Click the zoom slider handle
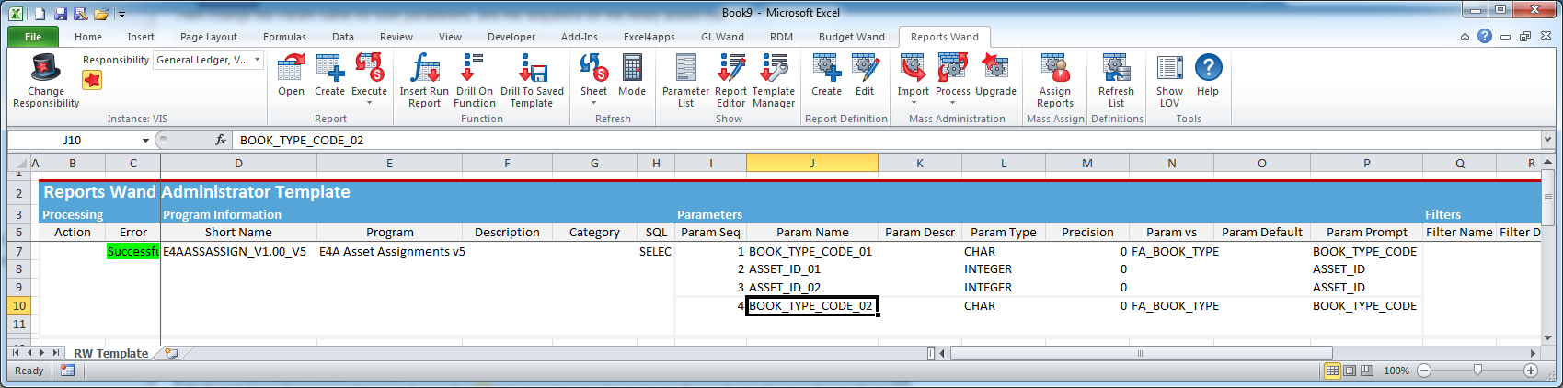Viewport: 1563px width, 388px height. pos(1477,370)
